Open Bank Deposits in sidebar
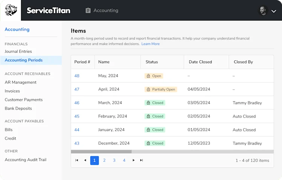This screenshot has width=282, height=180. pyautogui.click(x=18, y=108)
